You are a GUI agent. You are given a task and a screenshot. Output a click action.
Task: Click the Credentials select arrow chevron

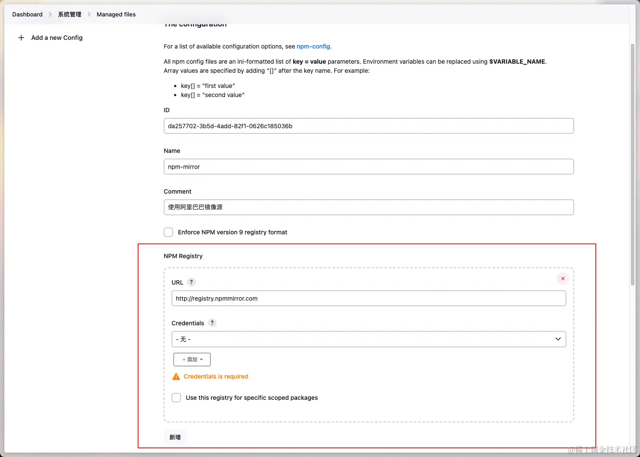click(558, 339)
